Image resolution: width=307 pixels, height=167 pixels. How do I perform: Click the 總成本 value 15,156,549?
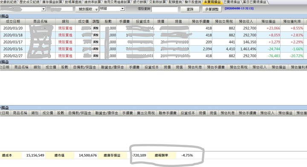tap(35, 155)
